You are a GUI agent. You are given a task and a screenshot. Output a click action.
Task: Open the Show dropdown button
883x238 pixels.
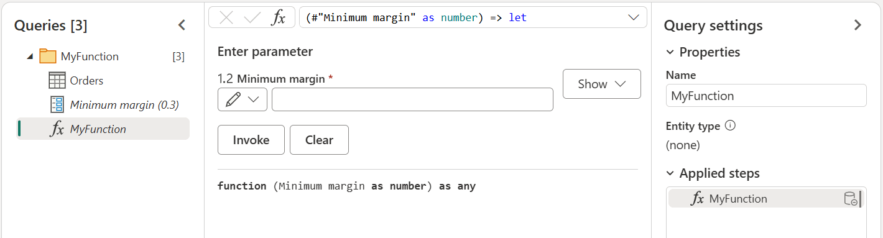[601, 84]
